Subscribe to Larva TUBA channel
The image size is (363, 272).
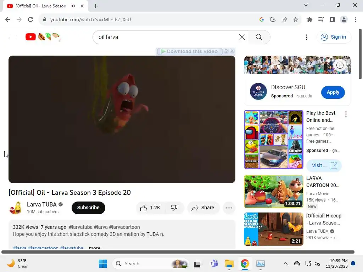tap(88, 208)
